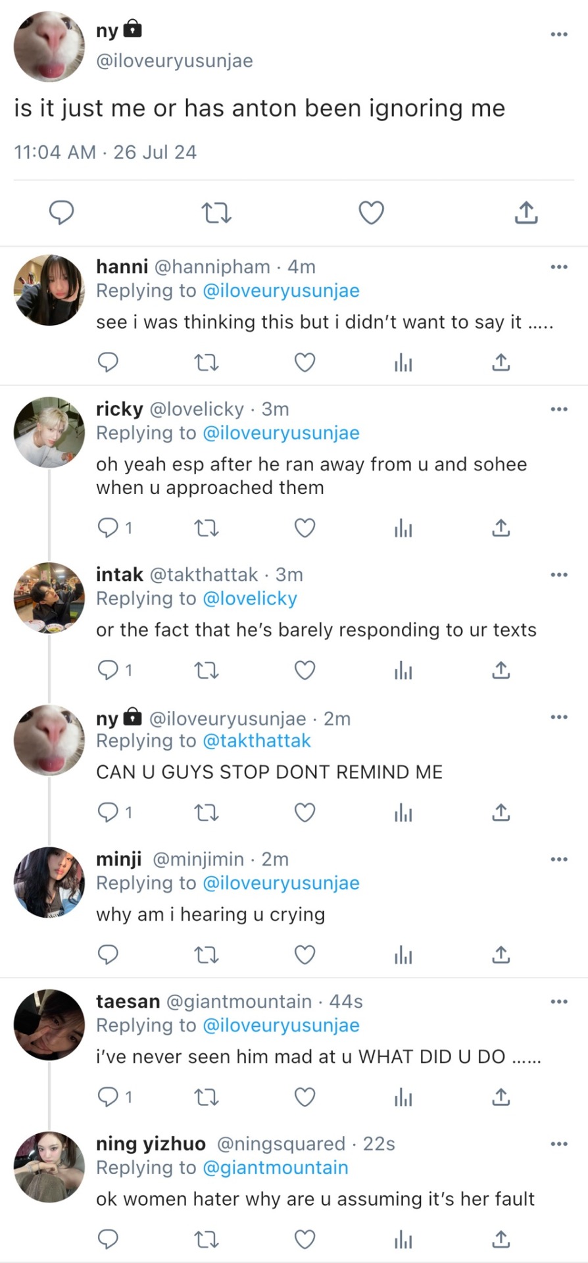Screen dimensions: 588x1263
Task: Share taesan's reply tweet
Action: pos(501,1097)
